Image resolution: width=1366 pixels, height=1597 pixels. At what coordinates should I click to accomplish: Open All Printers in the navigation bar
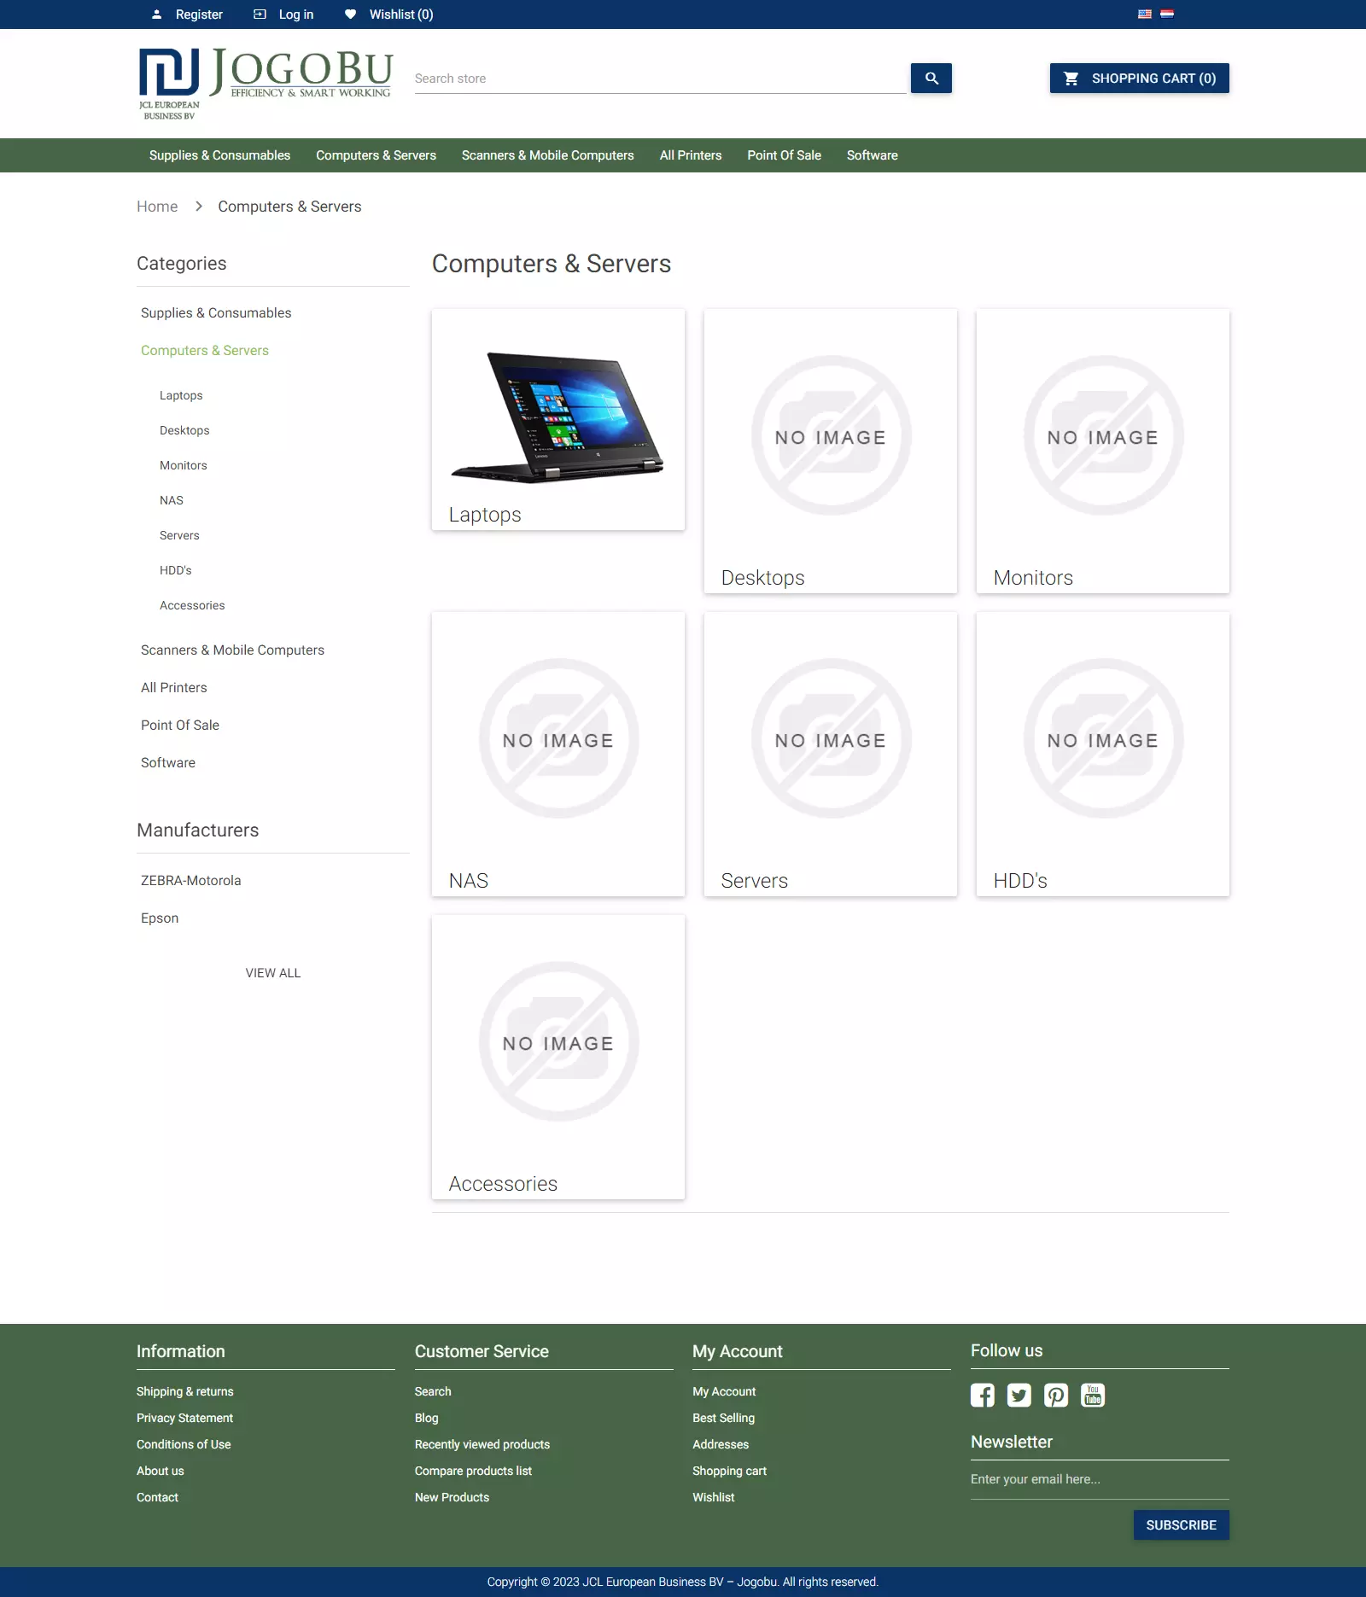(690, 155)
